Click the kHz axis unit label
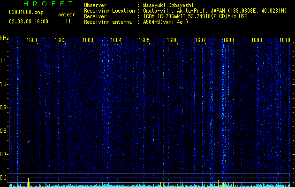This screenshot has height=187, width=295. 4,38
